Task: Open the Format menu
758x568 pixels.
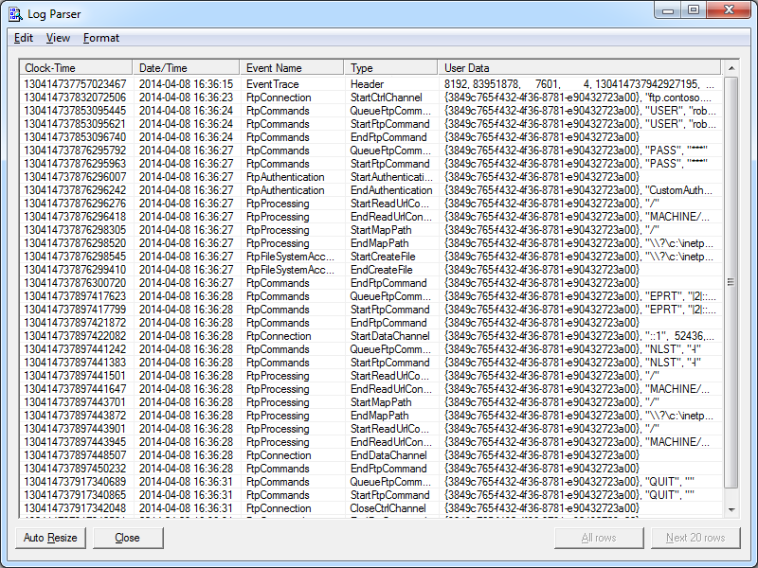Action: point(101,38)
